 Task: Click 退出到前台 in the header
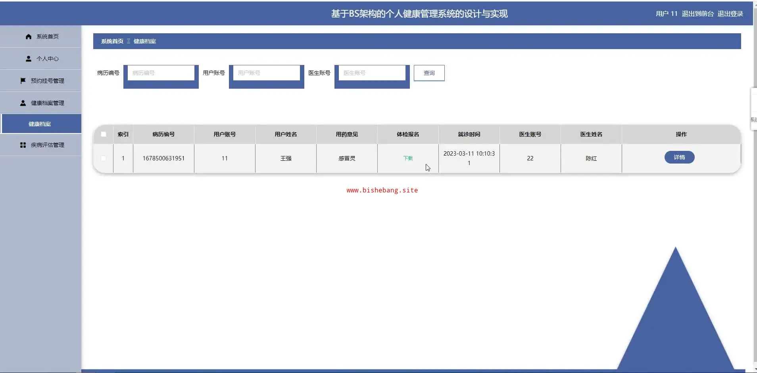(697, 13)
